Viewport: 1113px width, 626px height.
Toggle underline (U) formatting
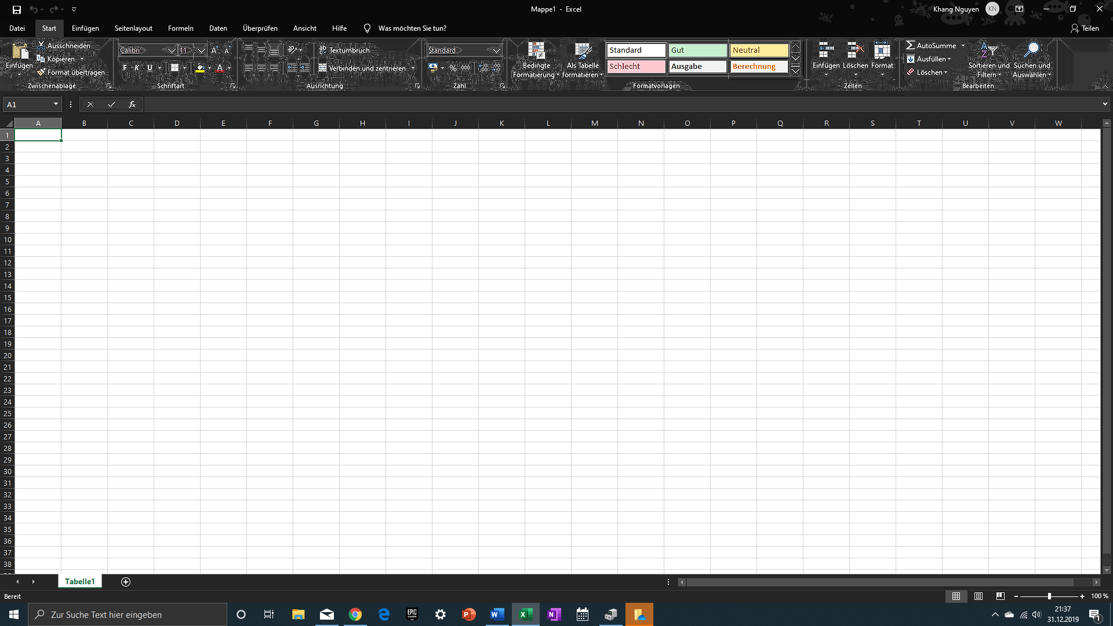coord(150,68)
